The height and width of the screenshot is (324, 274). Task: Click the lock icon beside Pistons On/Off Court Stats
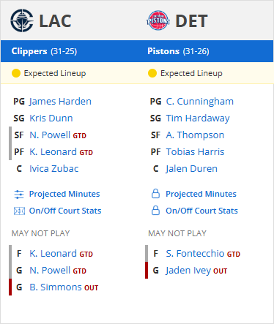[x=155, y=211]
